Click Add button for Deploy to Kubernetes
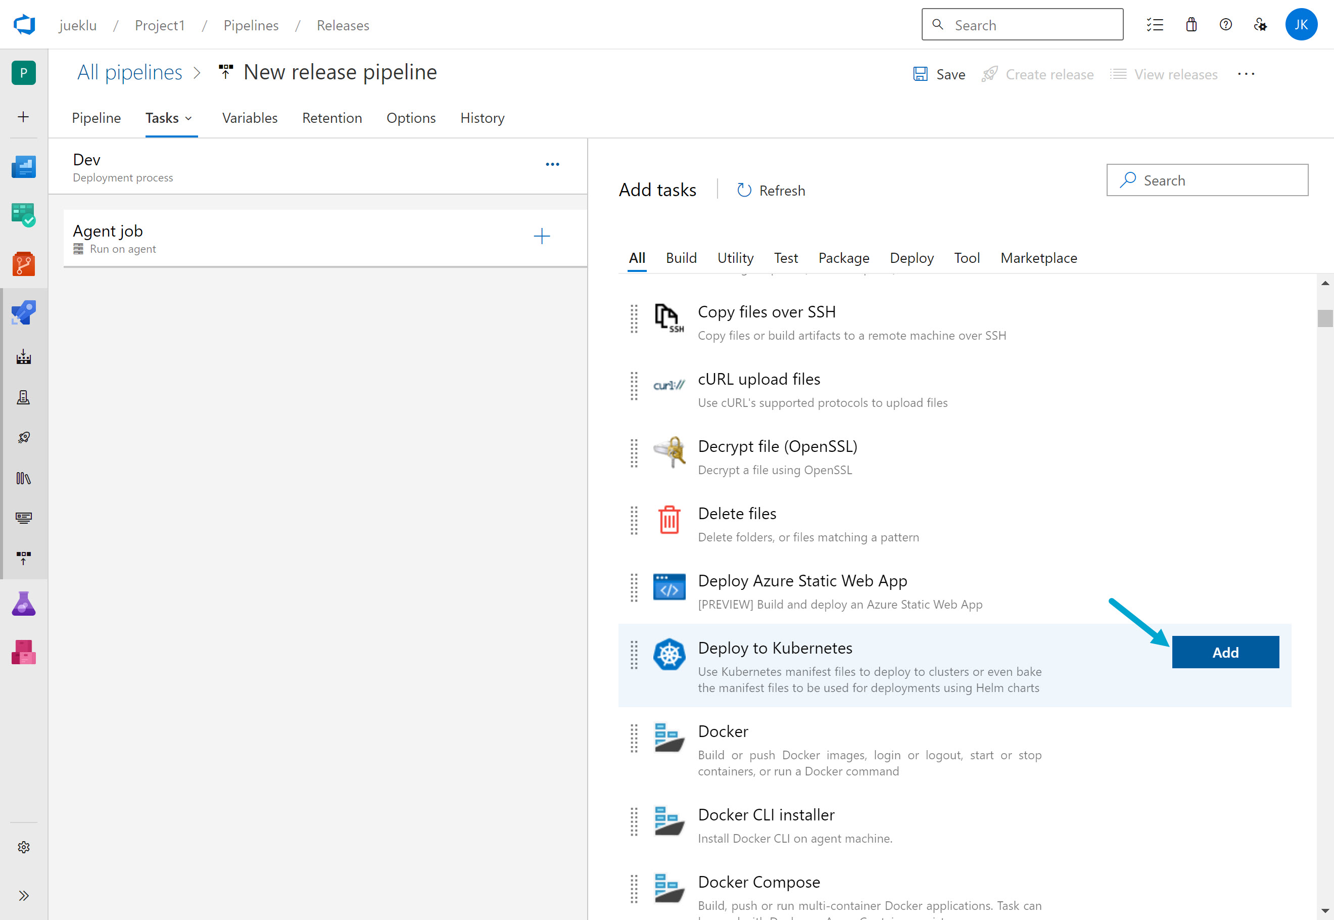The image size is (1334, 920). [1225, 652]
